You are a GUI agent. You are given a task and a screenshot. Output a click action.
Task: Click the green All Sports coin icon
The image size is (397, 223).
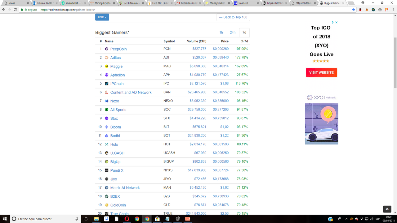[107, 110]
